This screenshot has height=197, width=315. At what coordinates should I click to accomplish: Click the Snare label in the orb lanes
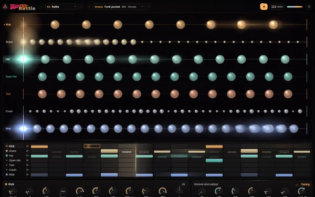9,42
